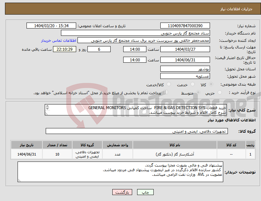Click the تاریخ نیاز column header
Image resolution: width=261 pixels, height=201 pixels.
coord(26,145)
